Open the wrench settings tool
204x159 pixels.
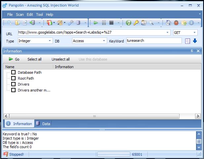pos(71,23)
